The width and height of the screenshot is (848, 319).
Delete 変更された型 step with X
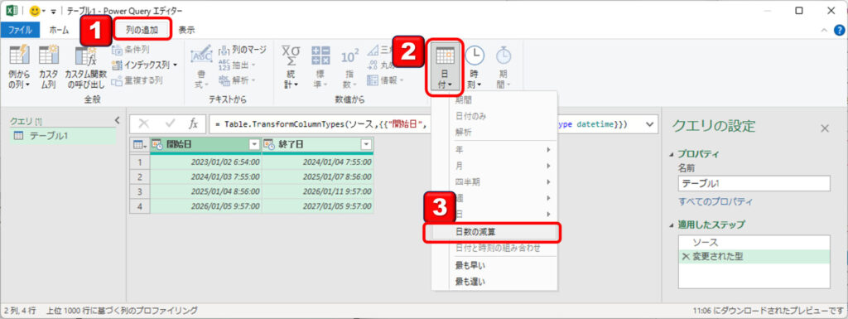tap(685, 256)
